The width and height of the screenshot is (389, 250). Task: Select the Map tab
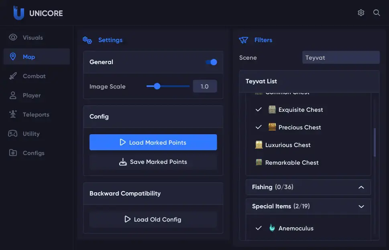[x=37, y=56]
